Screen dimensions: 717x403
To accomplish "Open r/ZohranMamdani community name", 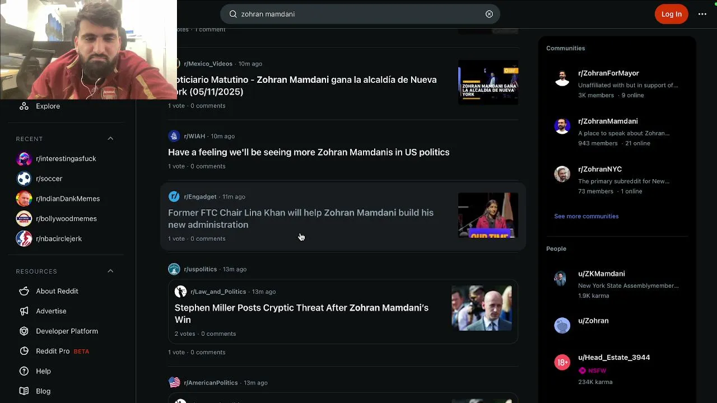I will pyautogui.click(x=608, y=121).
